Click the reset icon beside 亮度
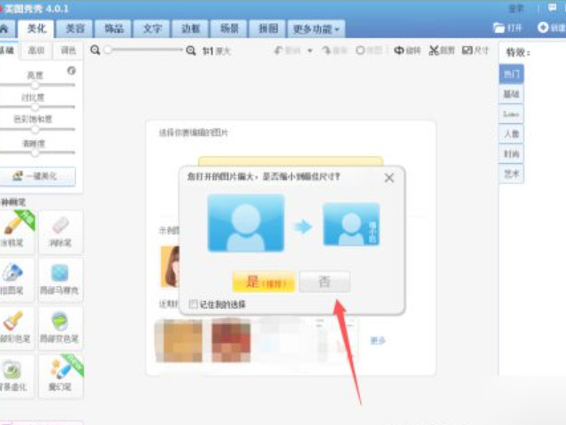This screenshot has width=566, height=425. click(x=72, y=71)
